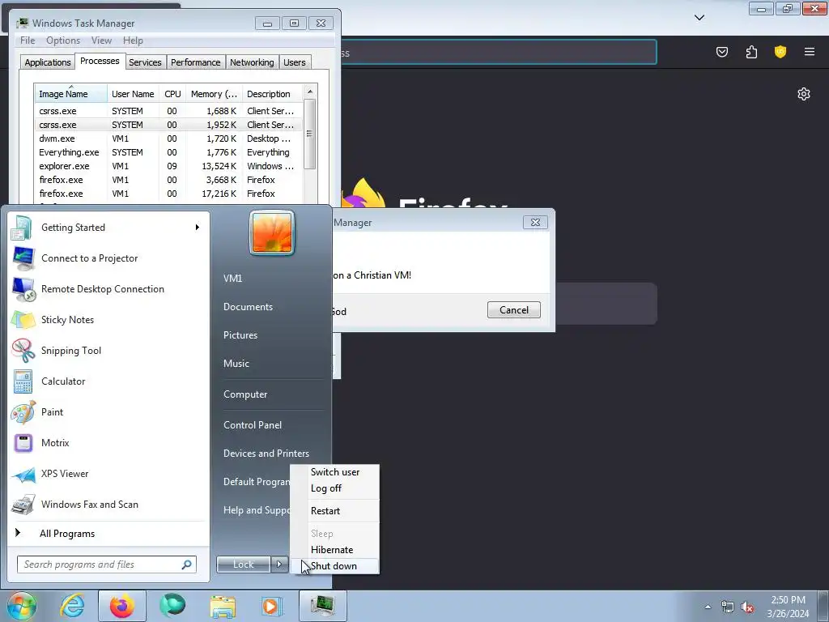This screenshot has height=622, width=829.
Task: Expand All Programs list
Action: [x=108, y=534]
